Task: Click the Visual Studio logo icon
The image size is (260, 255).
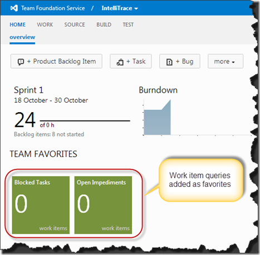Action: 14,8
